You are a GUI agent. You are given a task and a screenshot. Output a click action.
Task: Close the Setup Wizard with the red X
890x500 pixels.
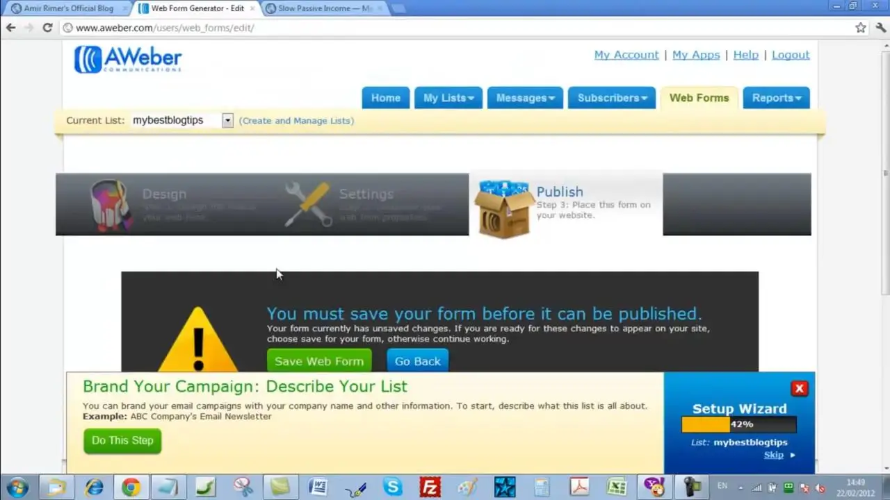click(x=799, y=389)
